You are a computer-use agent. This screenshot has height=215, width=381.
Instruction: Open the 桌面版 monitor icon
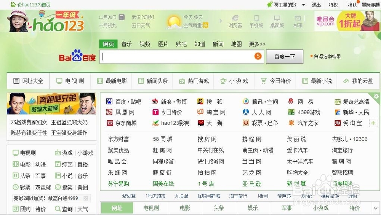pyautogui.click(x=277, y=18)
